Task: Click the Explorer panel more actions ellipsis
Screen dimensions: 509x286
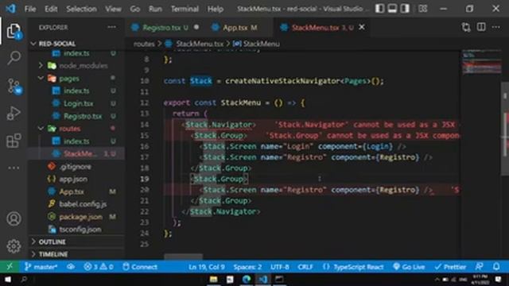Action: (x=111, y=27)
